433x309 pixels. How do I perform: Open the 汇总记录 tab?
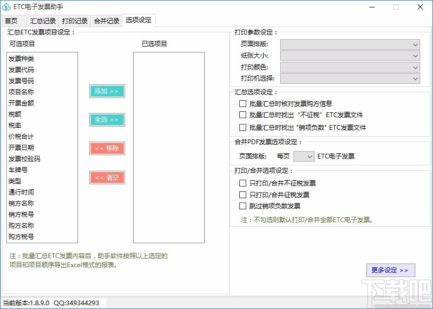coord(42,21)
